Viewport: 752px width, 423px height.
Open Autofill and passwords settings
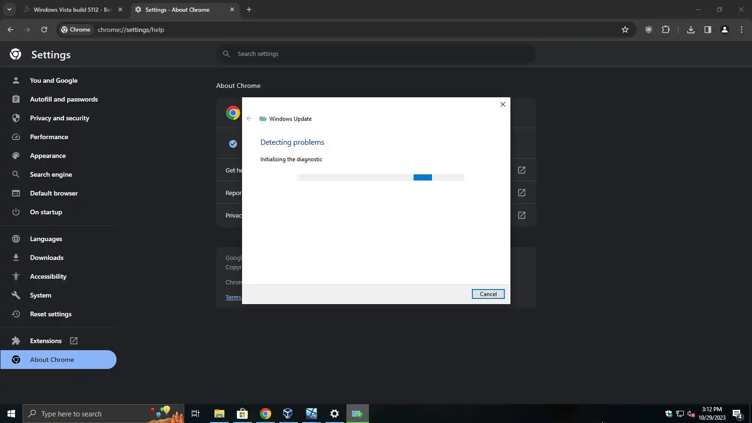pos(58,99)
